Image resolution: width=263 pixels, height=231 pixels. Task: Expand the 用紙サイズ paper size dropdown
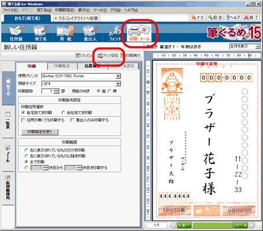pyautogui.click(x=118, y=84)
